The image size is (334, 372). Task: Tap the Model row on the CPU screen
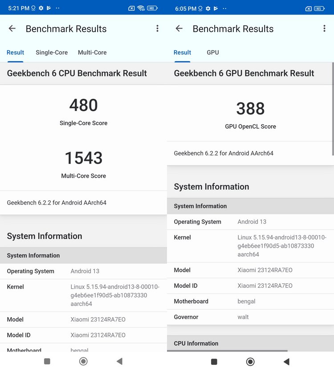coord(84,319)
